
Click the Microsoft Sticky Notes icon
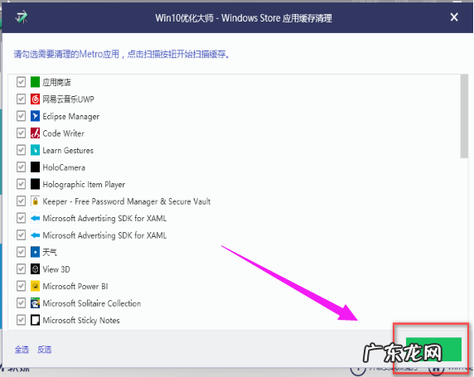point(35,320)
